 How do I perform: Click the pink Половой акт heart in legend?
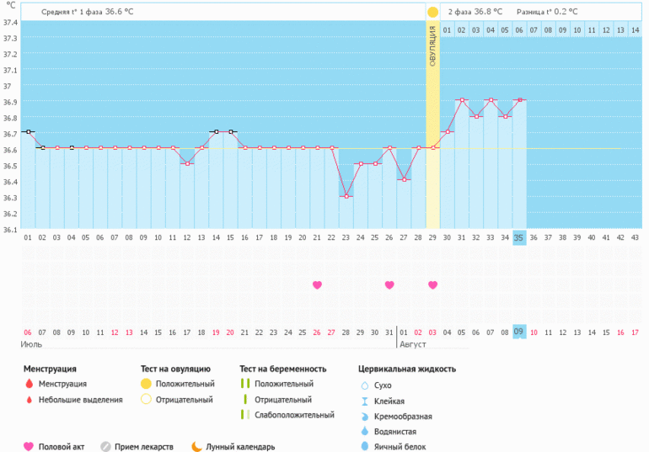29,447
